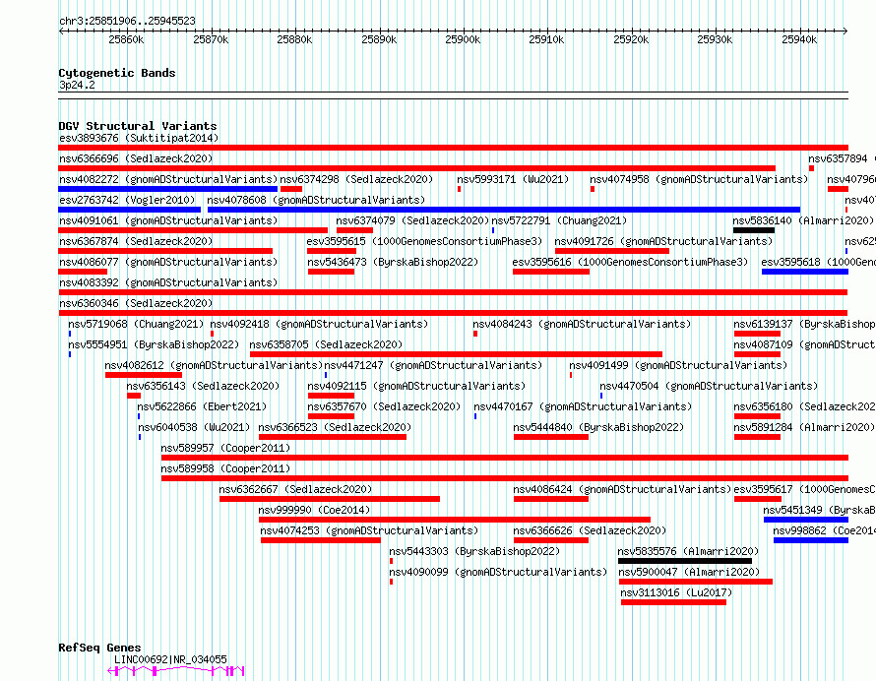Select nsv6366626 (Sedlazeck2020) label
Image resolution: width=876 pixels, height=681 pixels.
click(x=590, y=530)
